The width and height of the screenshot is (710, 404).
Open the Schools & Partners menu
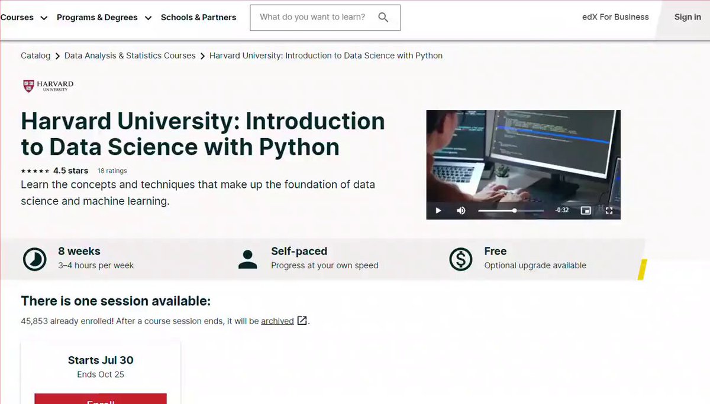click(x=198, y=18)
